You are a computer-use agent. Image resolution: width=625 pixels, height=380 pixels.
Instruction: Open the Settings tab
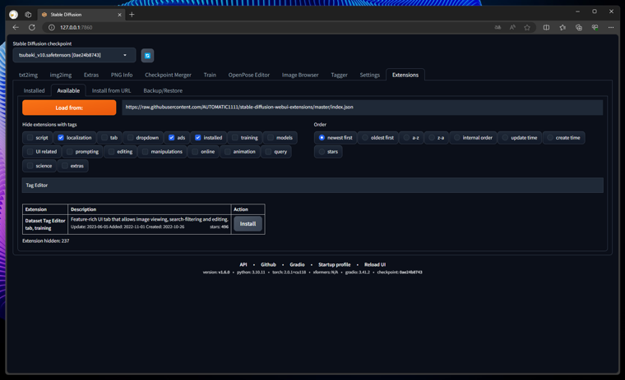(x=369, y=75)
